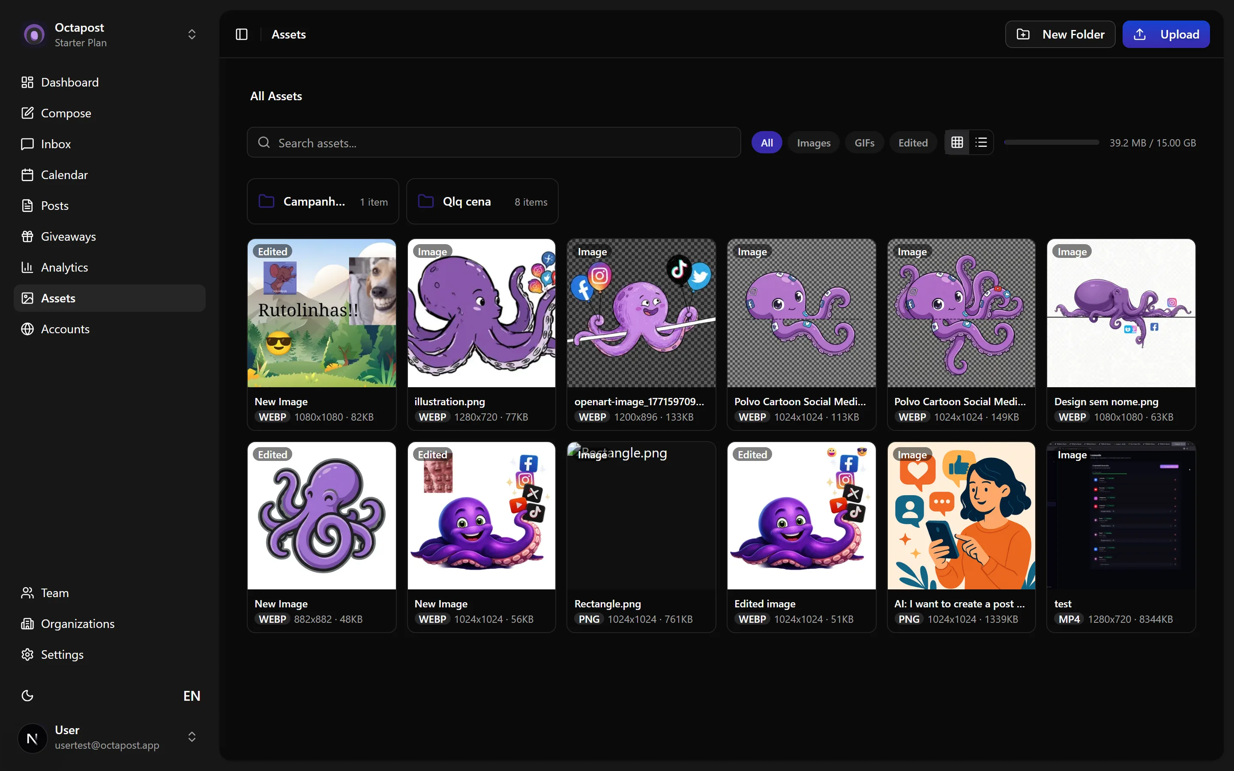1234x771 pixels.
Task: Select the All filter
Action: [767, 143]
